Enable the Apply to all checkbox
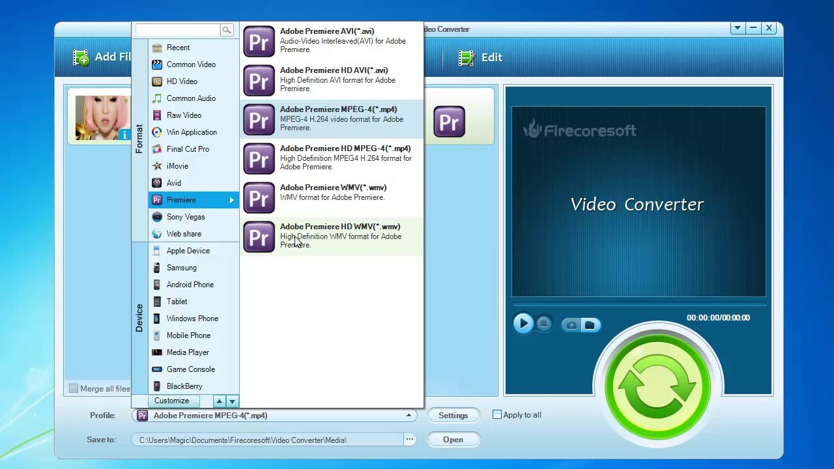Screen dimensions: 834x469 click(x=497, y=414)
